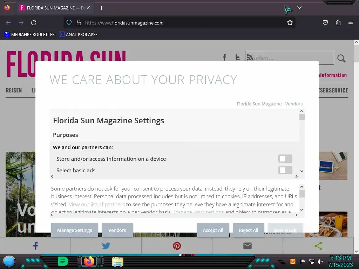Open the extensions puzzle icon
Screen dimensions: 359x269
pyautogui.click(x=338, y=22)
